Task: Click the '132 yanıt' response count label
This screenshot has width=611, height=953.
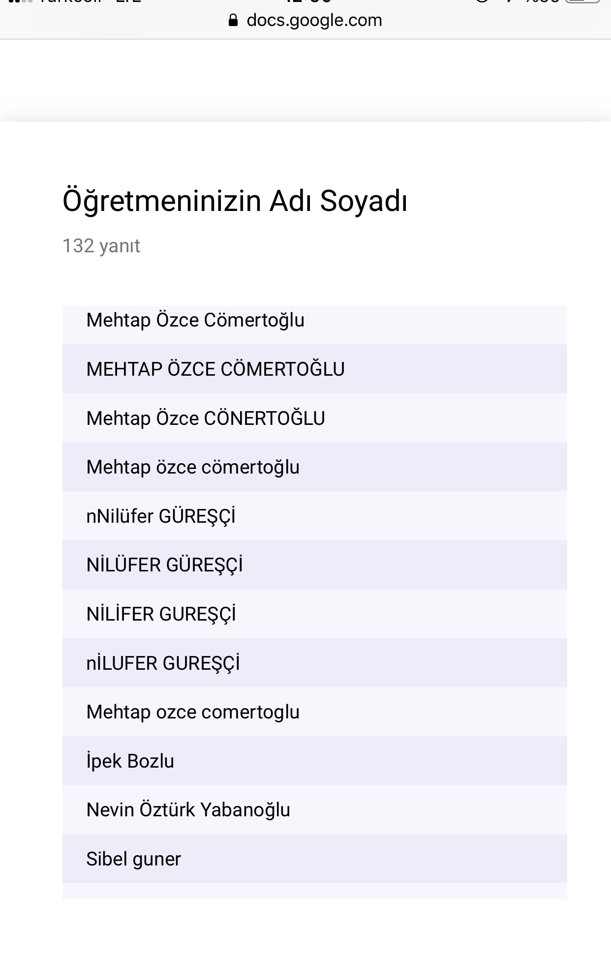Action: tap(101, 246)
